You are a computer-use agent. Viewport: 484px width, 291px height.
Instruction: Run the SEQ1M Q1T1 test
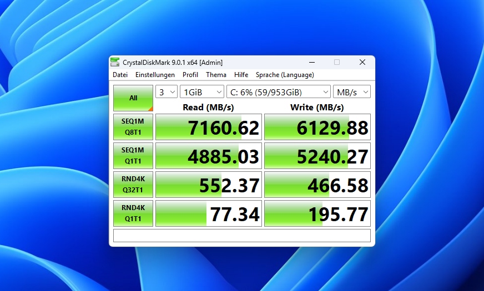point(133,156)
